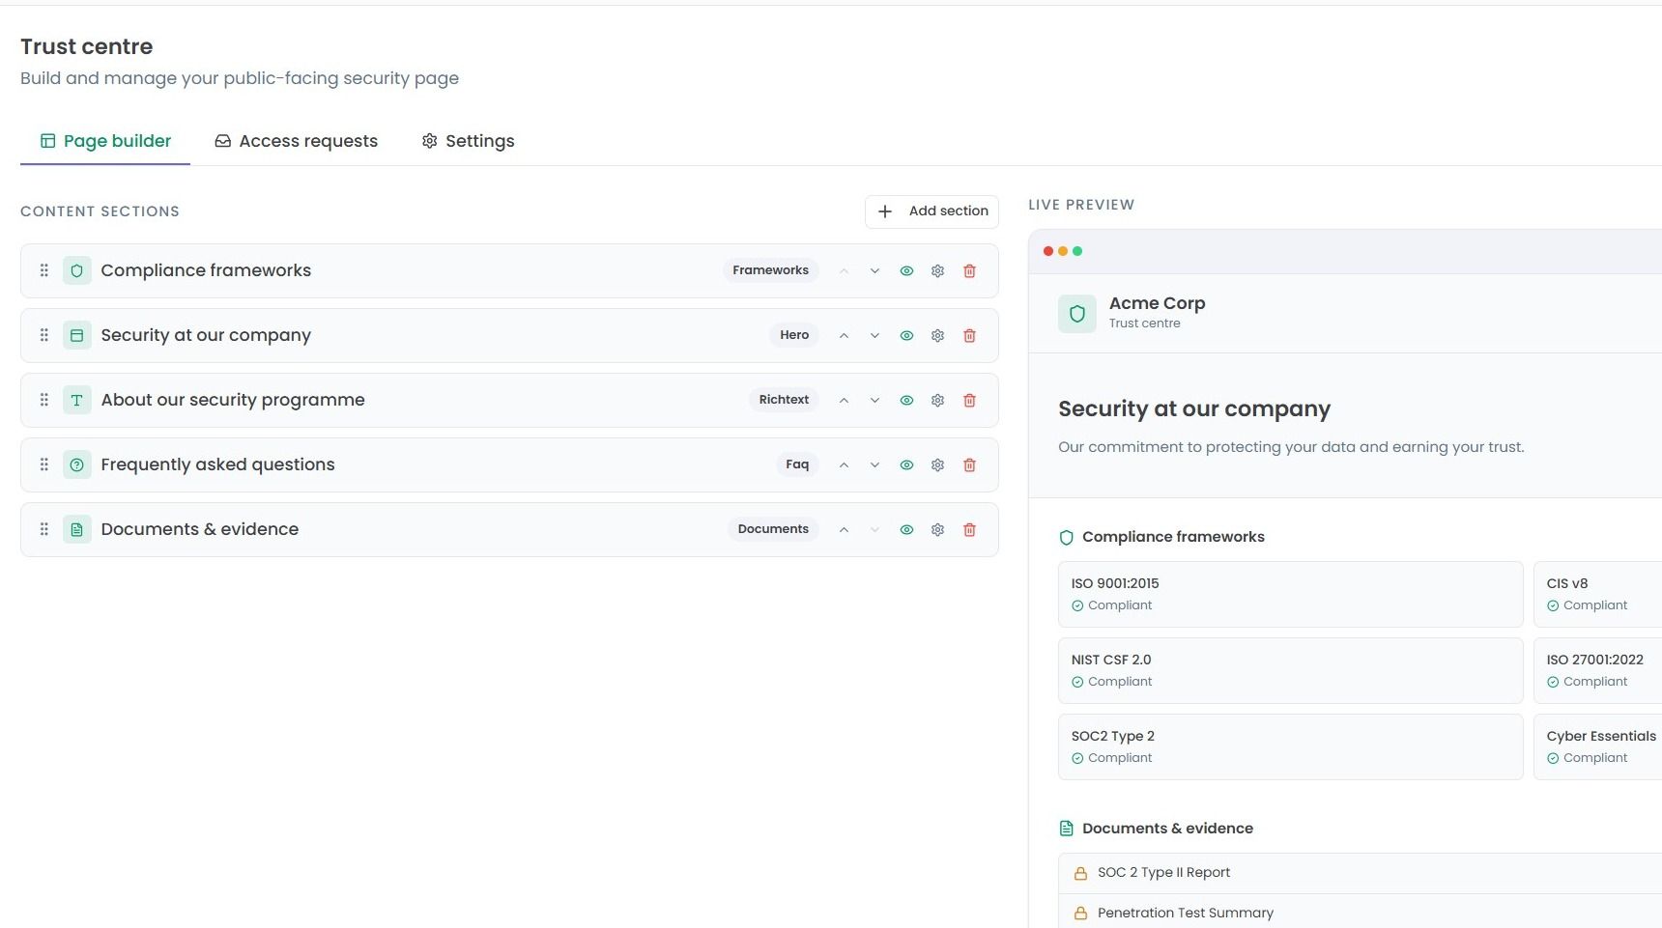Toggle visibility of Frequently asked questions section
Image resolution: width=1662 pixels, height=928 pixels.
pyautogui.click(x=906, y=465)
